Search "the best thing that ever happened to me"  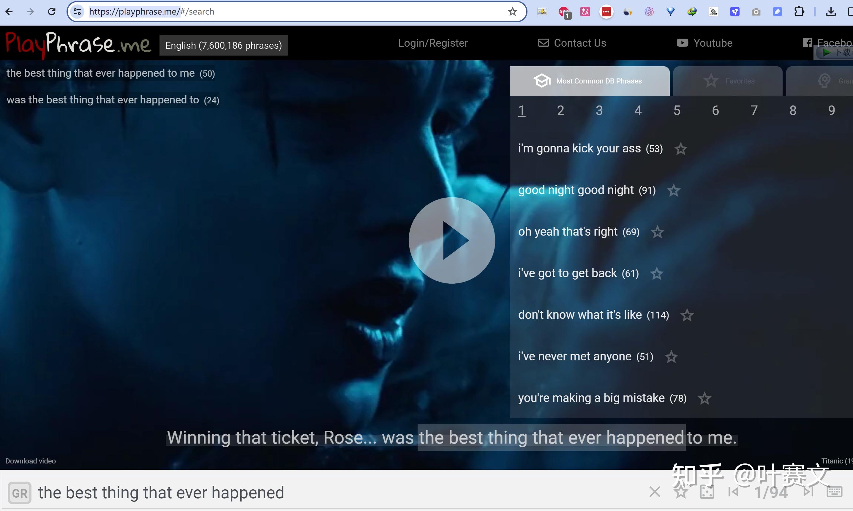coord(110,73)
